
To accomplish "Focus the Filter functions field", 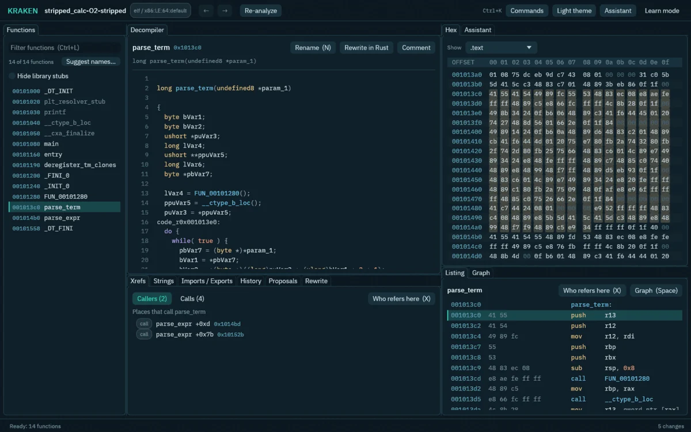I will click(64, 48).
